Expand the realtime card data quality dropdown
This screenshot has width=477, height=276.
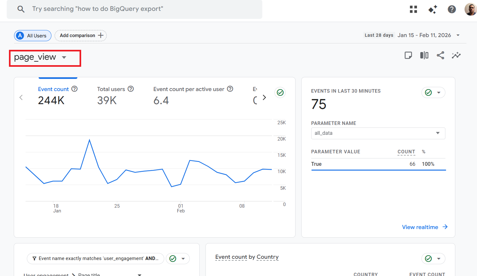pyautogui.click(x=439, y=93)
